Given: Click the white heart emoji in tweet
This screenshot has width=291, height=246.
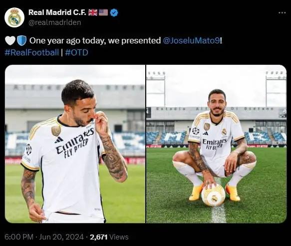Looking at the screenshot, I should [10, 40].
